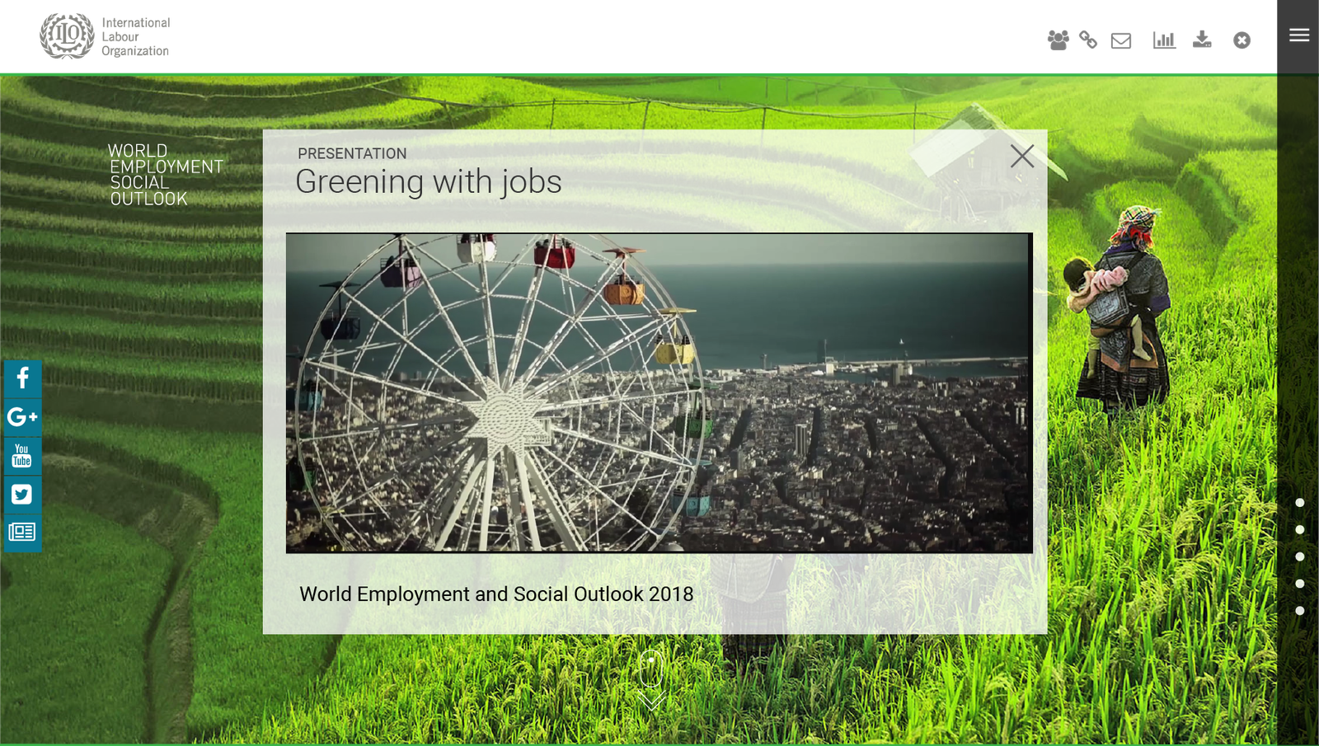Screen dimensions: 1319x746
Task: Select the third page navigation dot
Action: pyautogui.click(x=1300, y=556)
